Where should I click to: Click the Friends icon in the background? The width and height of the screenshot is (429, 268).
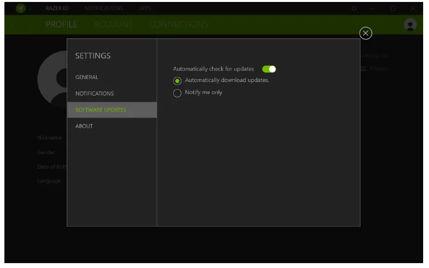(363, 69)
